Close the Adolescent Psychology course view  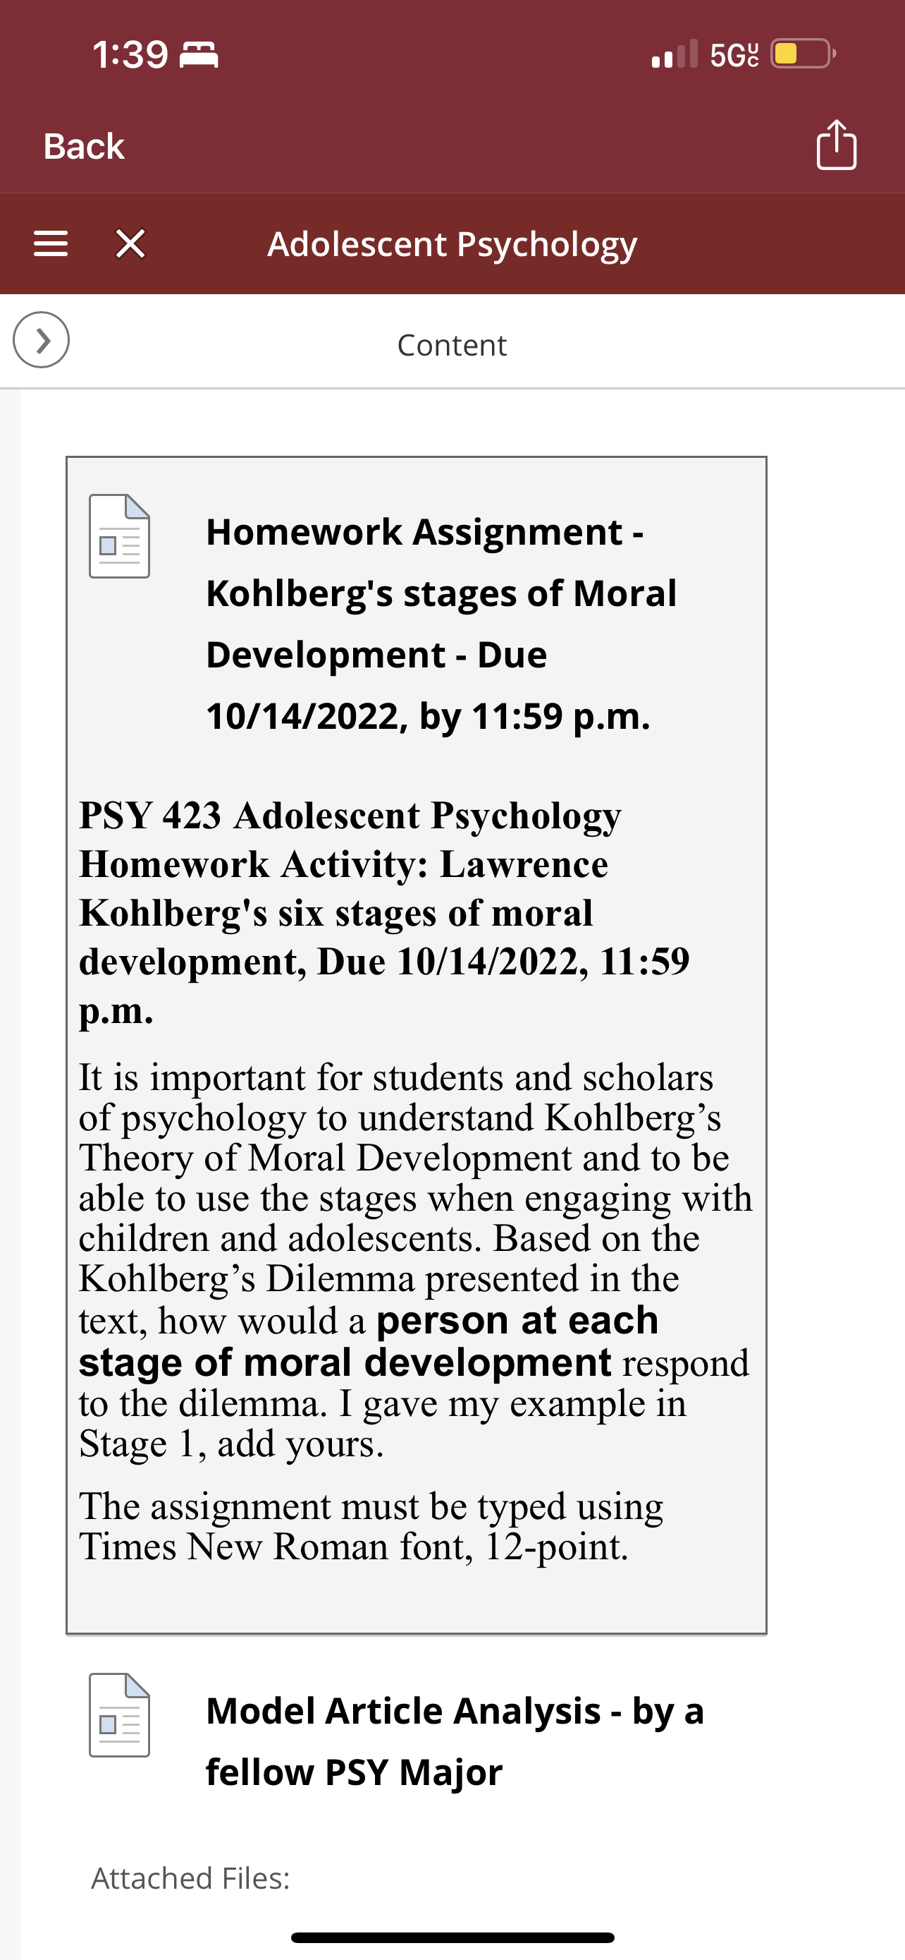[130, 243]
